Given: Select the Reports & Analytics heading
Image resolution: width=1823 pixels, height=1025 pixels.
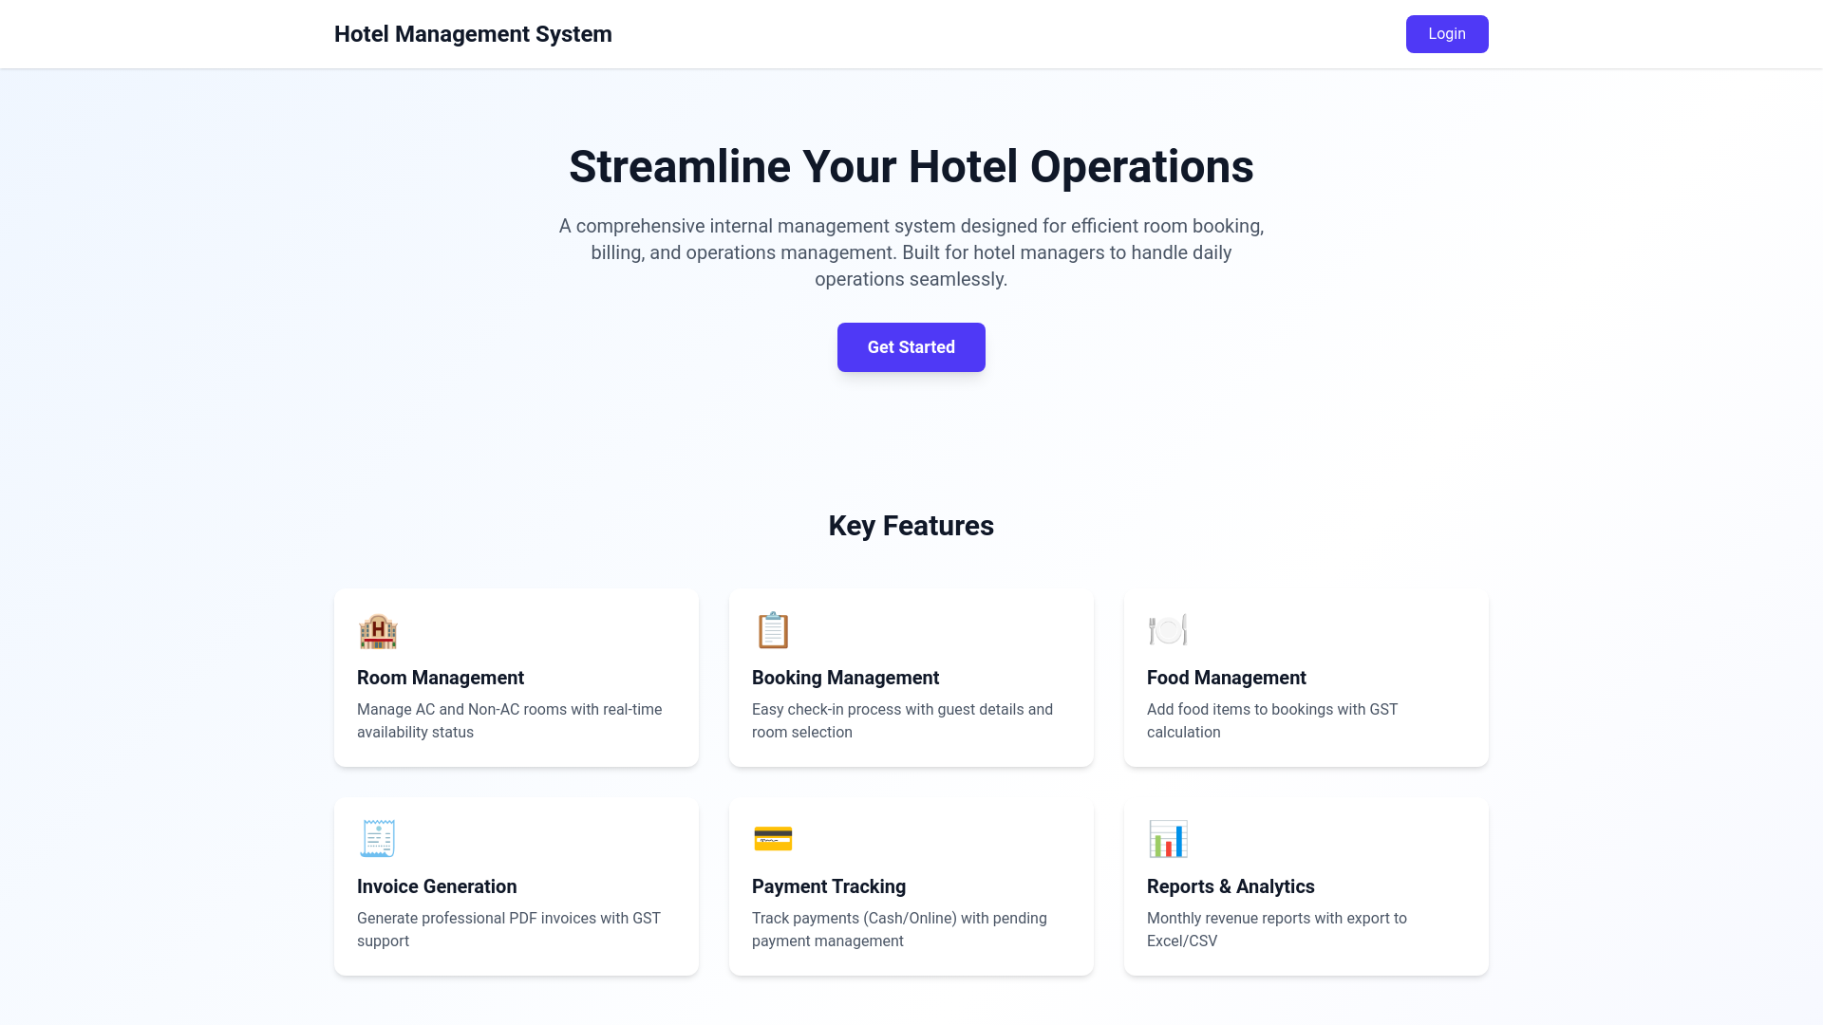Looking at the screenshot, I should (x=1231, y=886).
